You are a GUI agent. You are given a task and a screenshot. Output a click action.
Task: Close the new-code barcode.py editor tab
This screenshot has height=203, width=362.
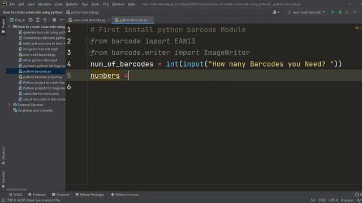[109, 20]
